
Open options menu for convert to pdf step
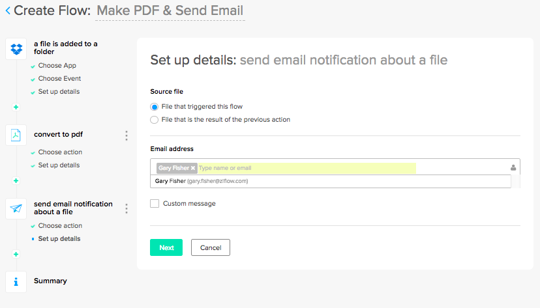click(127, 135)
